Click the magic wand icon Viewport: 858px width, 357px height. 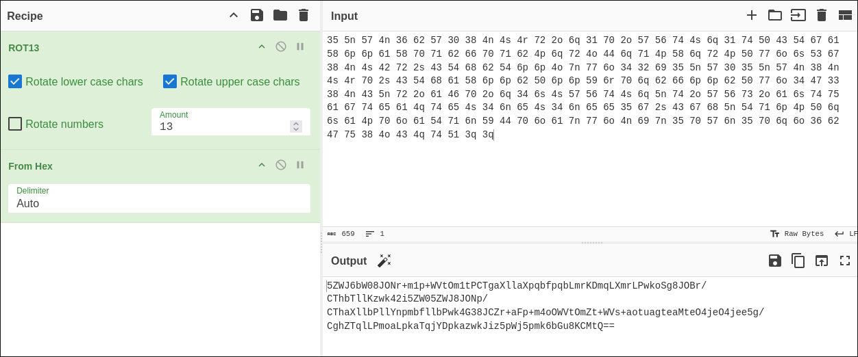point(384,261)
